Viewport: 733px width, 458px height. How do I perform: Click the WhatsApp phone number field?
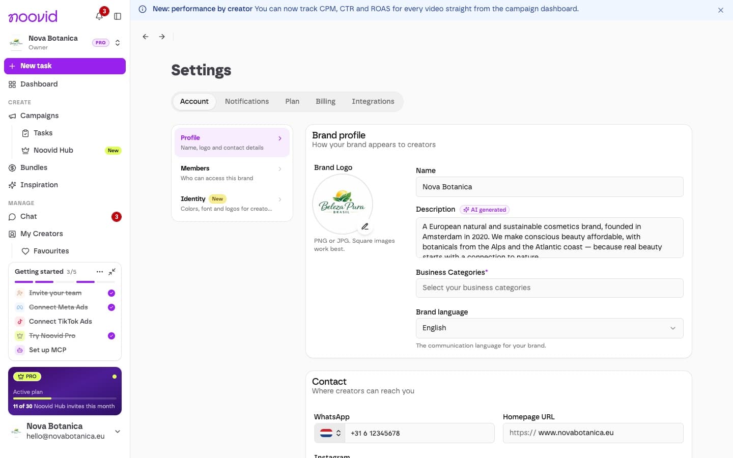click(420, 433)
